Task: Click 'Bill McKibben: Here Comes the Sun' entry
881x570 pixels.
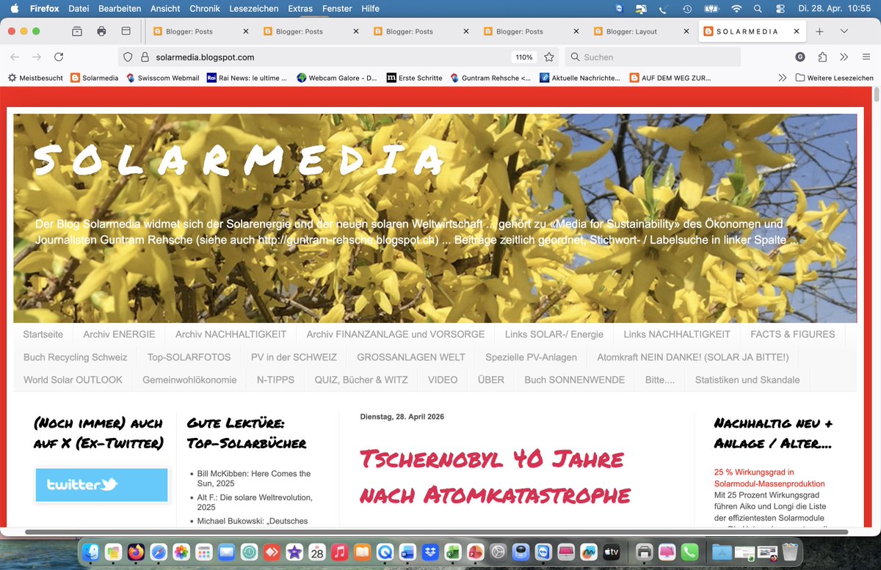Action: tap(254, 479)
